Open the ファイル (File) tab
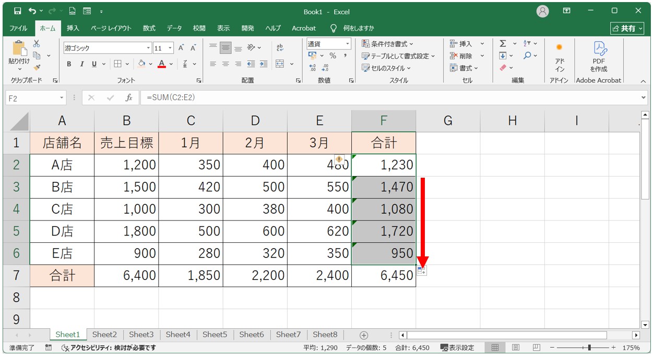Image resolution: width=654 pixels, height=357 pixels. pos(18,28)
